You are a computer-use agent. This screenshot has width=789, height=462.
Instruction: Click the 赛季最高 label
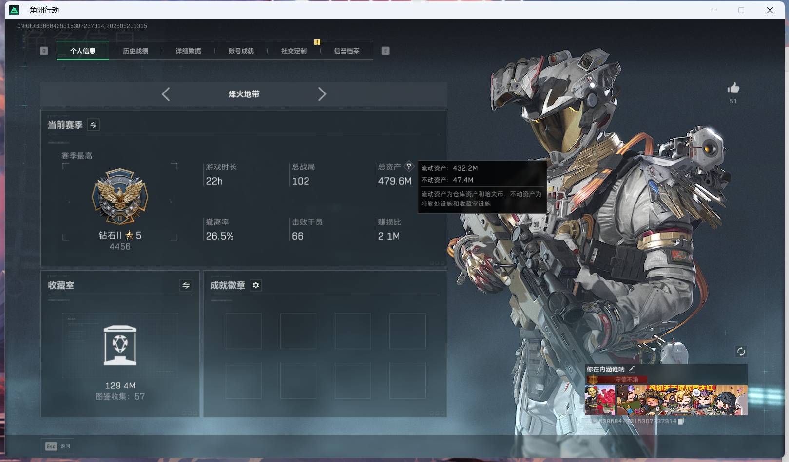pos(77,156)
